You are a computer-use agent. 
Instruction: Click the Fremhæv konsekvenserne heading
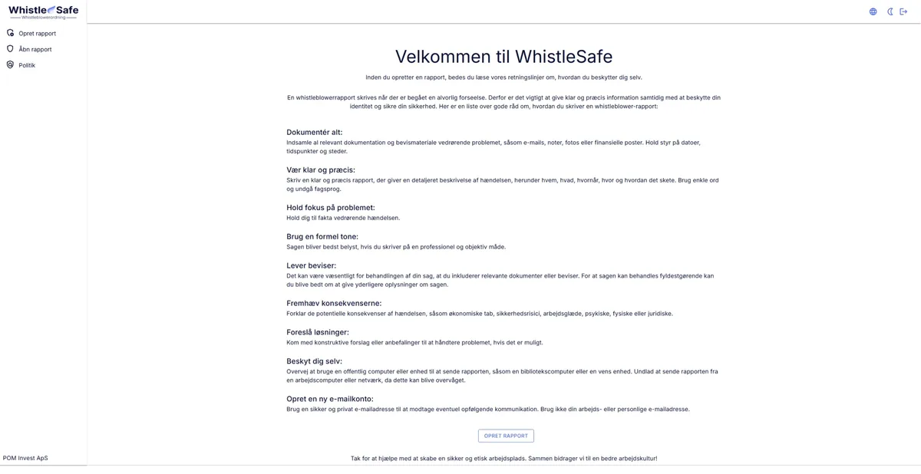[334, 304]
